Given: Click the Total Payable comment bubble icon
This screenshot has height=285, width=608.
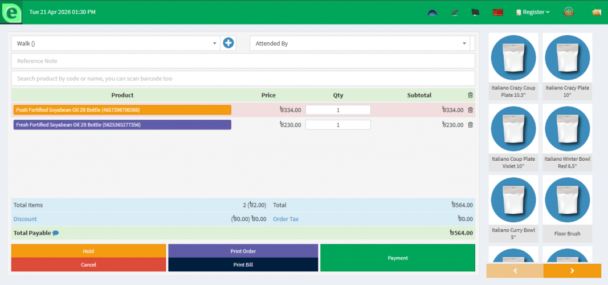Looking at the screenshot, I should [x=55, y=233].
